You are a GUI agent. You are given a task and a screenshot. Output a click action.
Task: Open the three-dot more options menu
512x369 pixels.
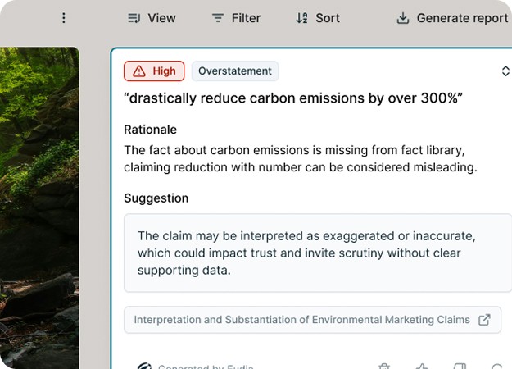(x=64, y=18)
